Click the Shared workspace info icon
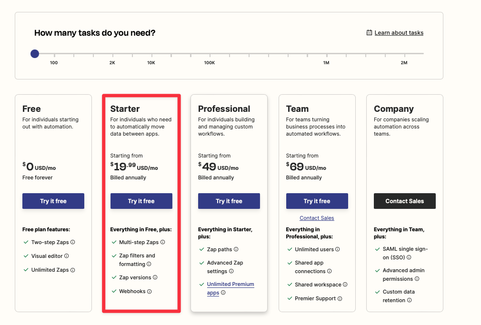The image size is (481, 325). pyautogui.click(x=345, y=285)
